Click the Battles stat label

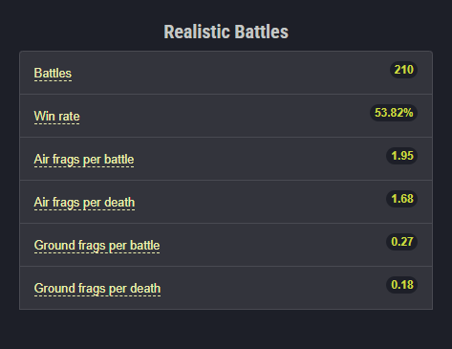[x=53, y=74]
